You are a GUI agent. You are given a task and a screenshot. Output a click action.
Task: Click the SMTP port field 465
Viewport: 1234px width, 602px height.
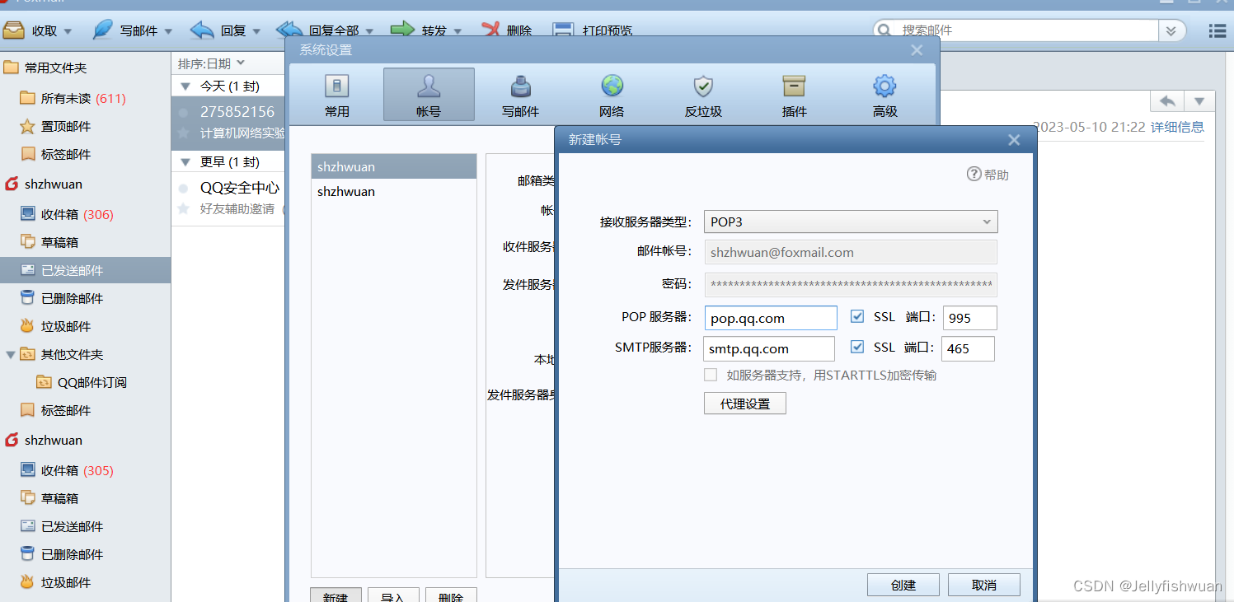tap(968, 348)
